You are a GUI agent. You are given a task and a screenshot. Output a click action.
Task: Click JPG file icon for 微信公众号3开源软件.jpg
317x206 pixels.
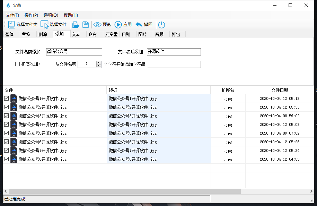14,116
